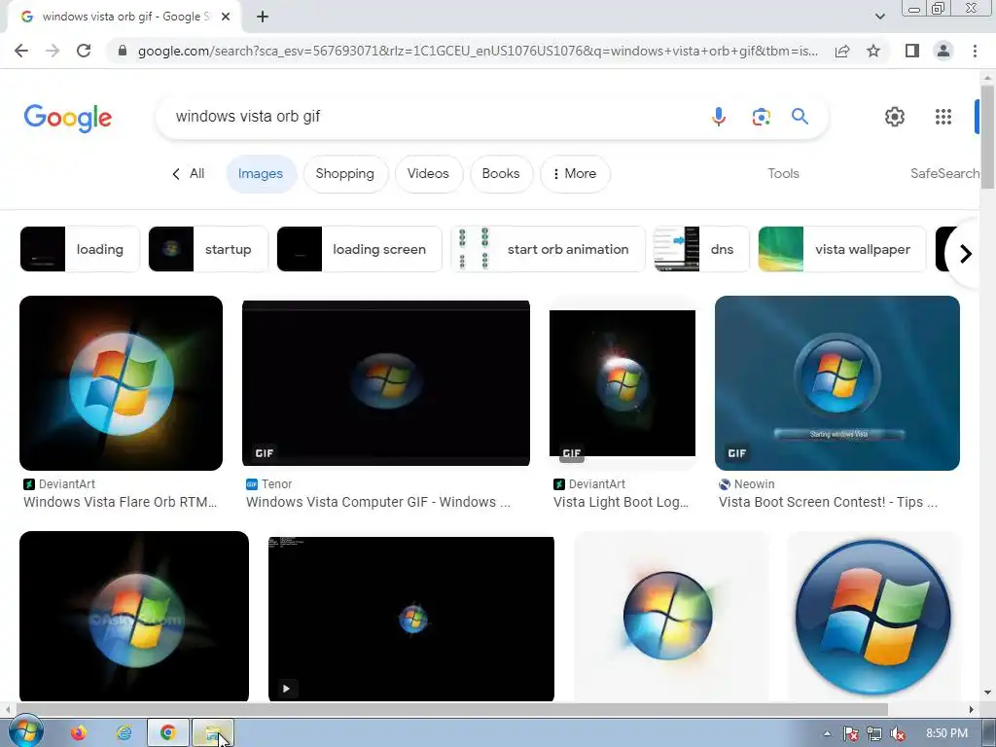Screen dimensions: 996x747
Task: Open Windows Vista Computer GIF link
Action: pos(378,502)
